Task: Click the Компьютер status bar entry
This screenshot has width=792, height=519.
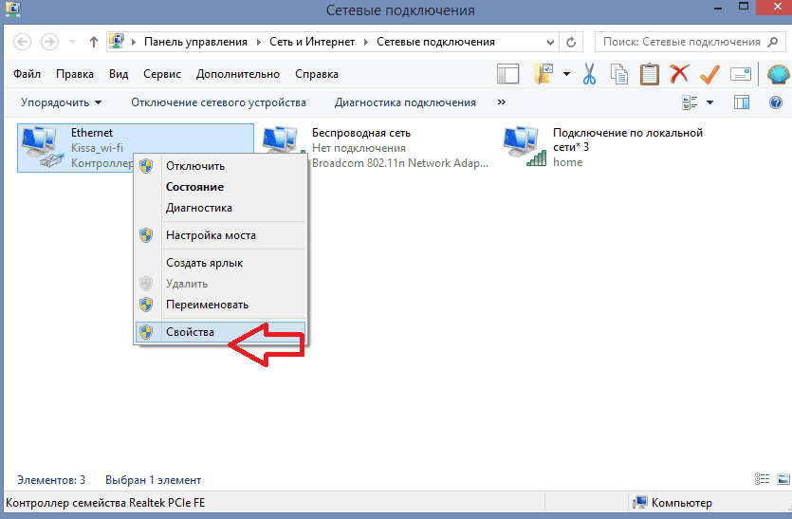Action: tap(672, 503)
